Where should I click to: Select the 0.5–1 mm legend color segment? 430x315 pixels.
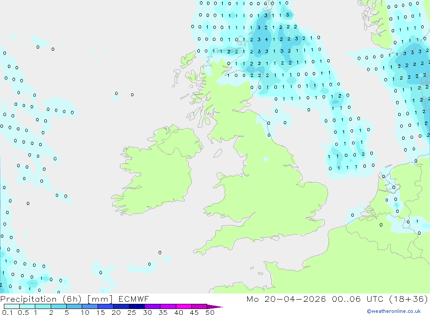point(27,306)
